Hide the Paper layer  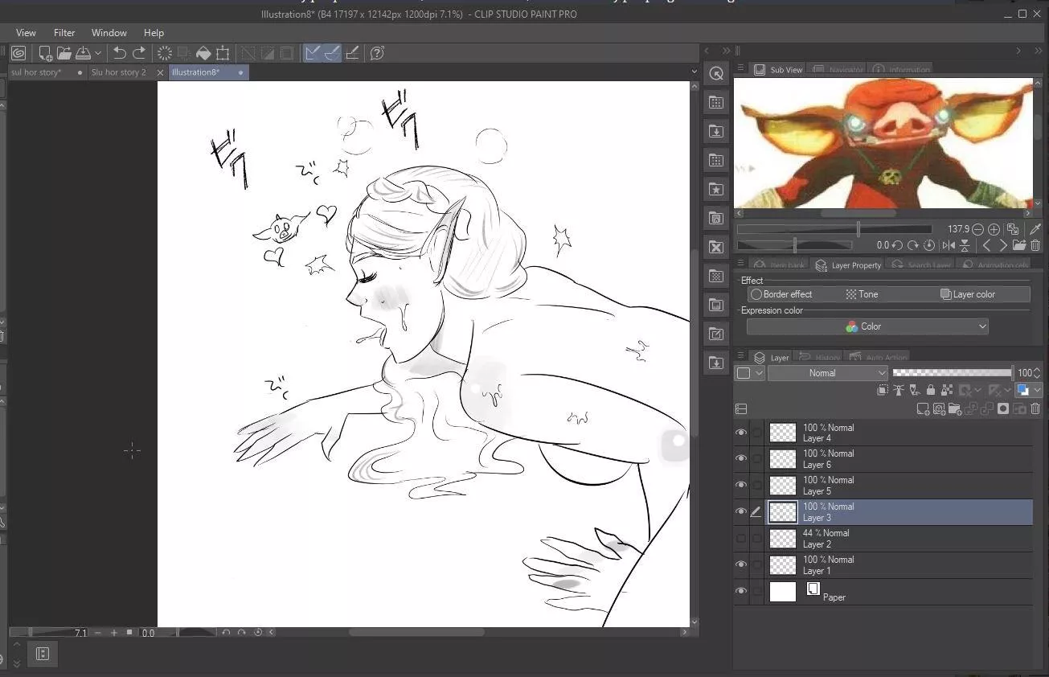click(x=740, y=591)
